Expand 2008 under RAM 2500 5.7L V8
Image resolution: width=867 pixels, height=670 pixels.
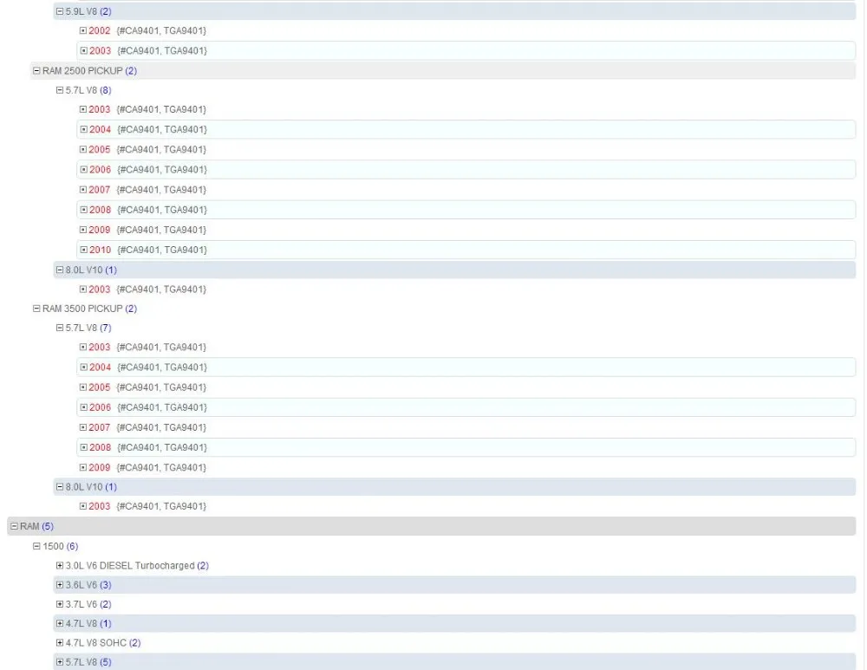83,210
